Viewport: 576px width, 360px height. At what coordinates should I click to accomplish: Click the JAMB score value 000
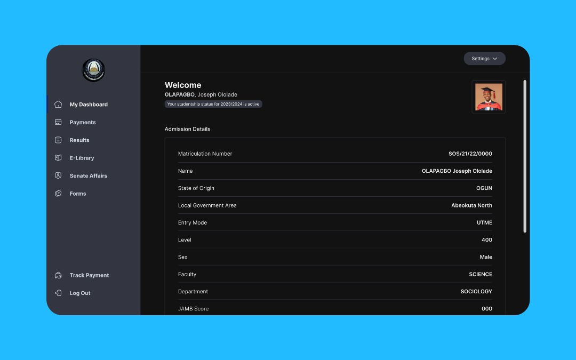point(487,309)
